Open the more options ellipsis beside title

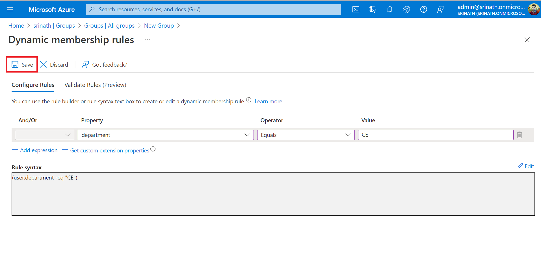[x=148, y=40]
